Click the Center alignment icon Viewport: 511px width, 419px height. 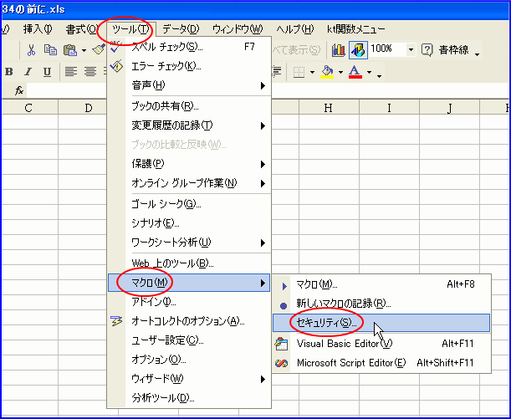coord(90,71)
